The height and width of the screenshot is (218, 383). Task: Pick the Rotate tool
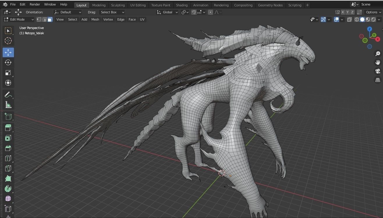point(8,62)
